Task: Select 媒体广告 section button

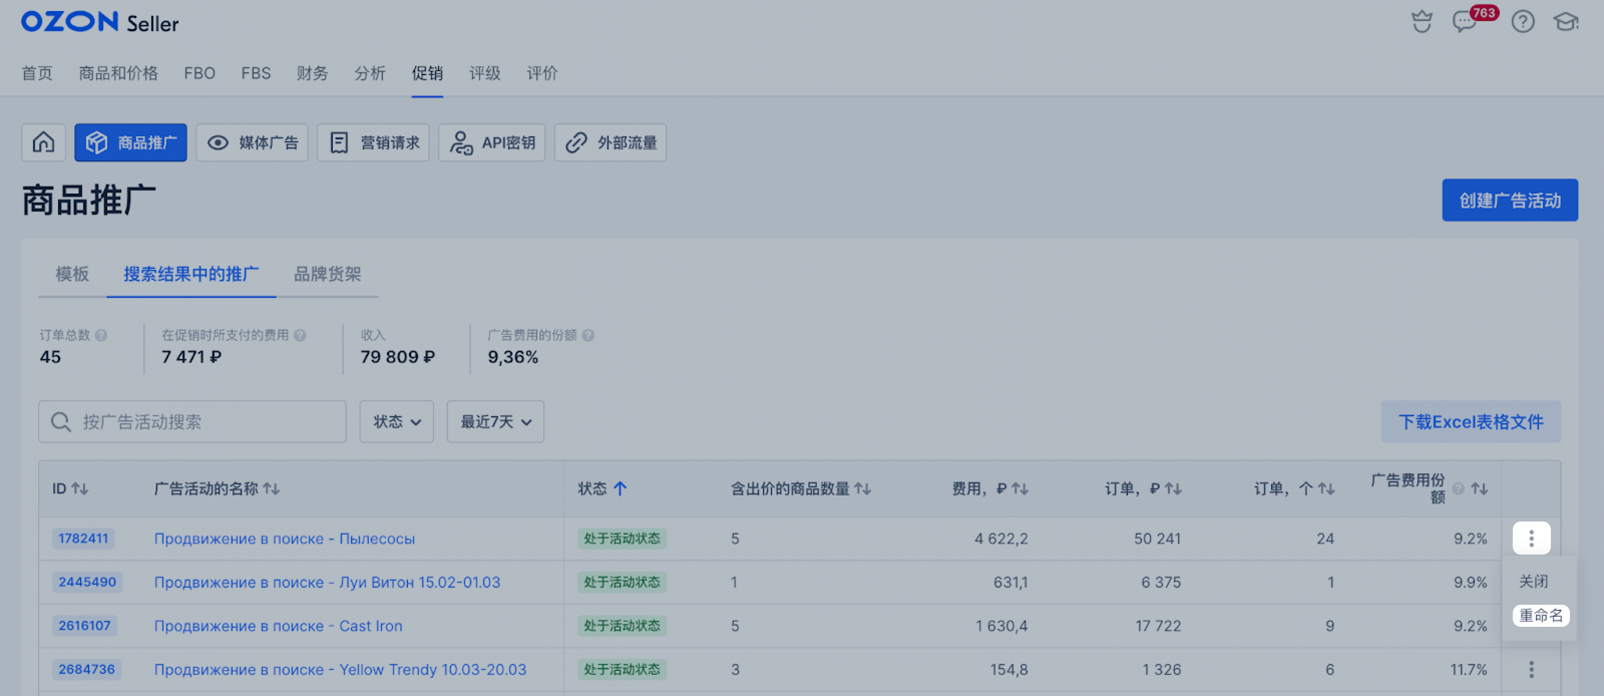Action: point(252,143)
